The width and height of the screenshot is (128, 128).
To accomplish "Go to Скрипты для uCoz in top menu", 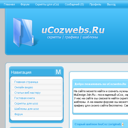I will tap(47, 4).
